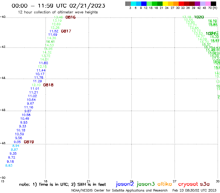The image size is (220, 193).
Task: Click the gray swatch in the color scale
Action: pos(128,4)
